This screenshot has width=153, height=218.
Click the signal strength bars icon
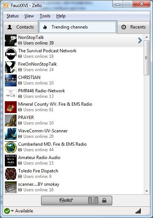(138, 211)
